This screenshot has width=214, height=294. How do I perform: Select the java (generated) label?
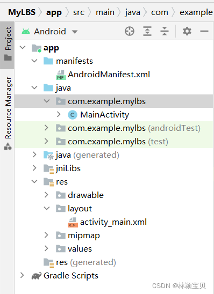87,155
